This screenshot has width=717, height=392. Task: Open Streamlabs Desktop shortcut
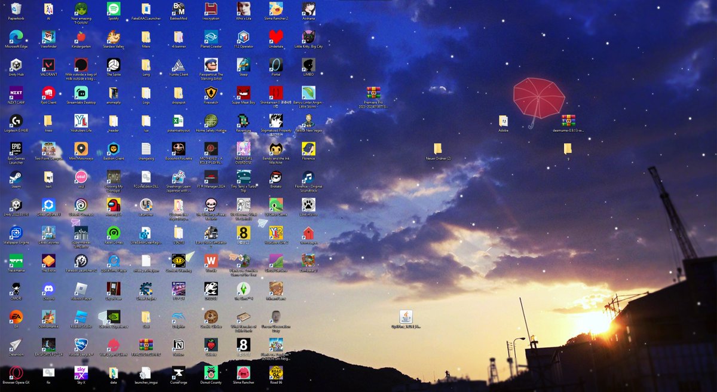(81, 93)
